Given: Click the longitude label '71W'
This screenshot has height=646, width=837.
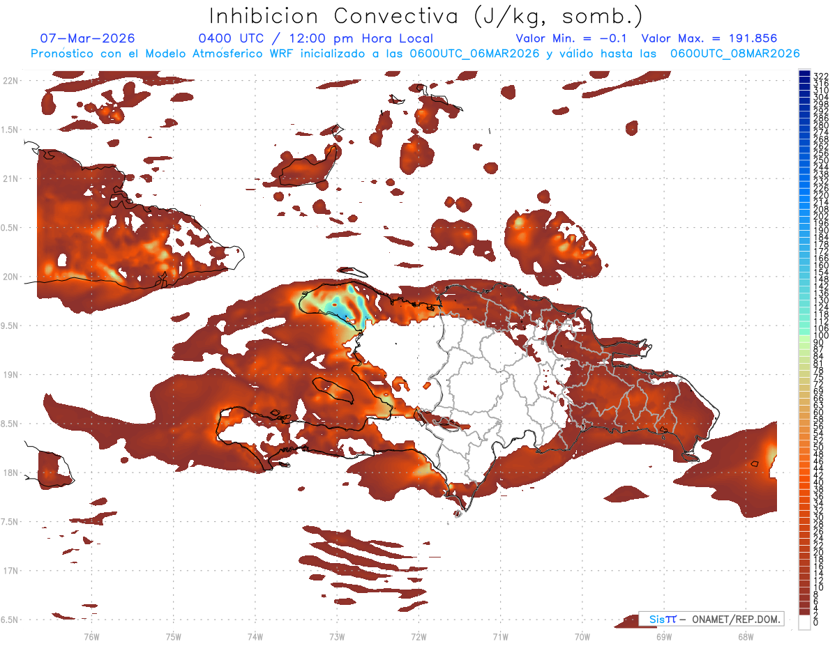Looking at the screenshot, I should pos(500,636).
